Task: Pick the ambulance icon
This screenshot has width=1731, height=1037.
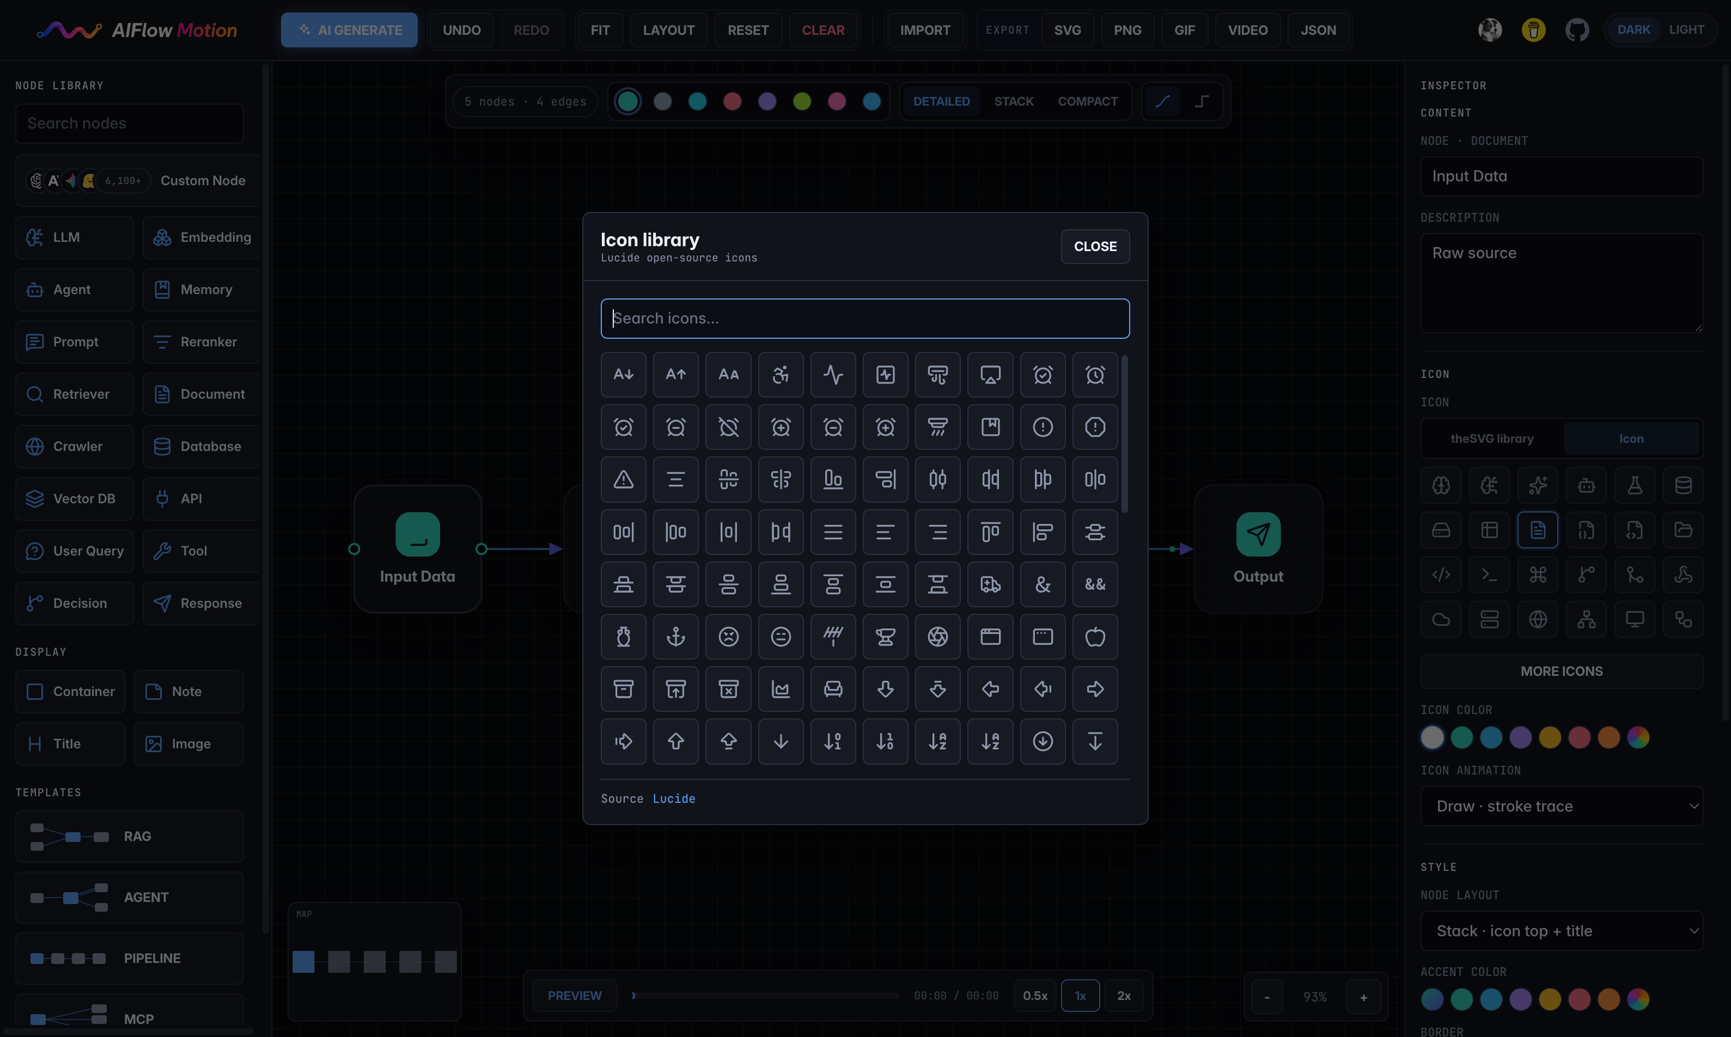Action: pyautogui.click(x=990, y=584)
